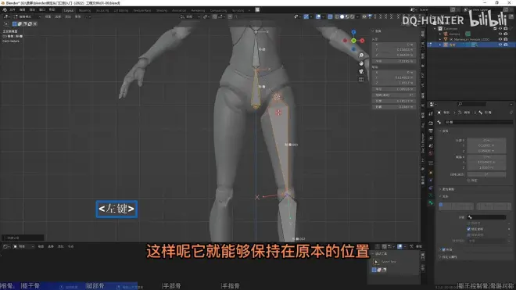The width and height of the screenshot is (516, 290).
Task: Click the Blender logo menu icon
Action: pos(5,10)
